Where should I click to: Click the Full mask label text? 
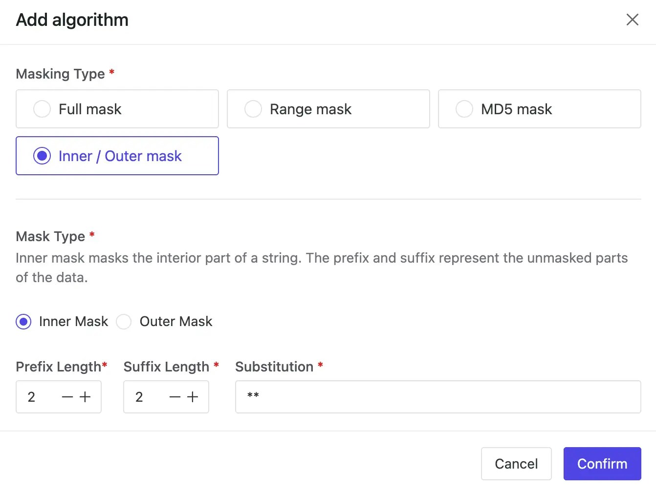(90, 109)
